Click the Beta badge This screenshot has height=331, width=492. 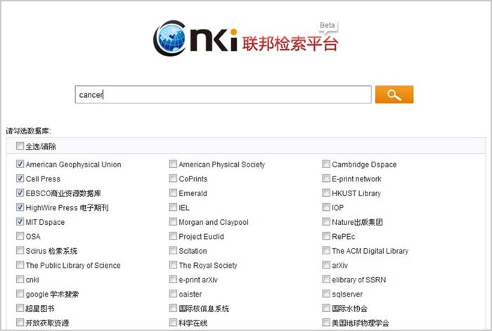coord(328,26)
